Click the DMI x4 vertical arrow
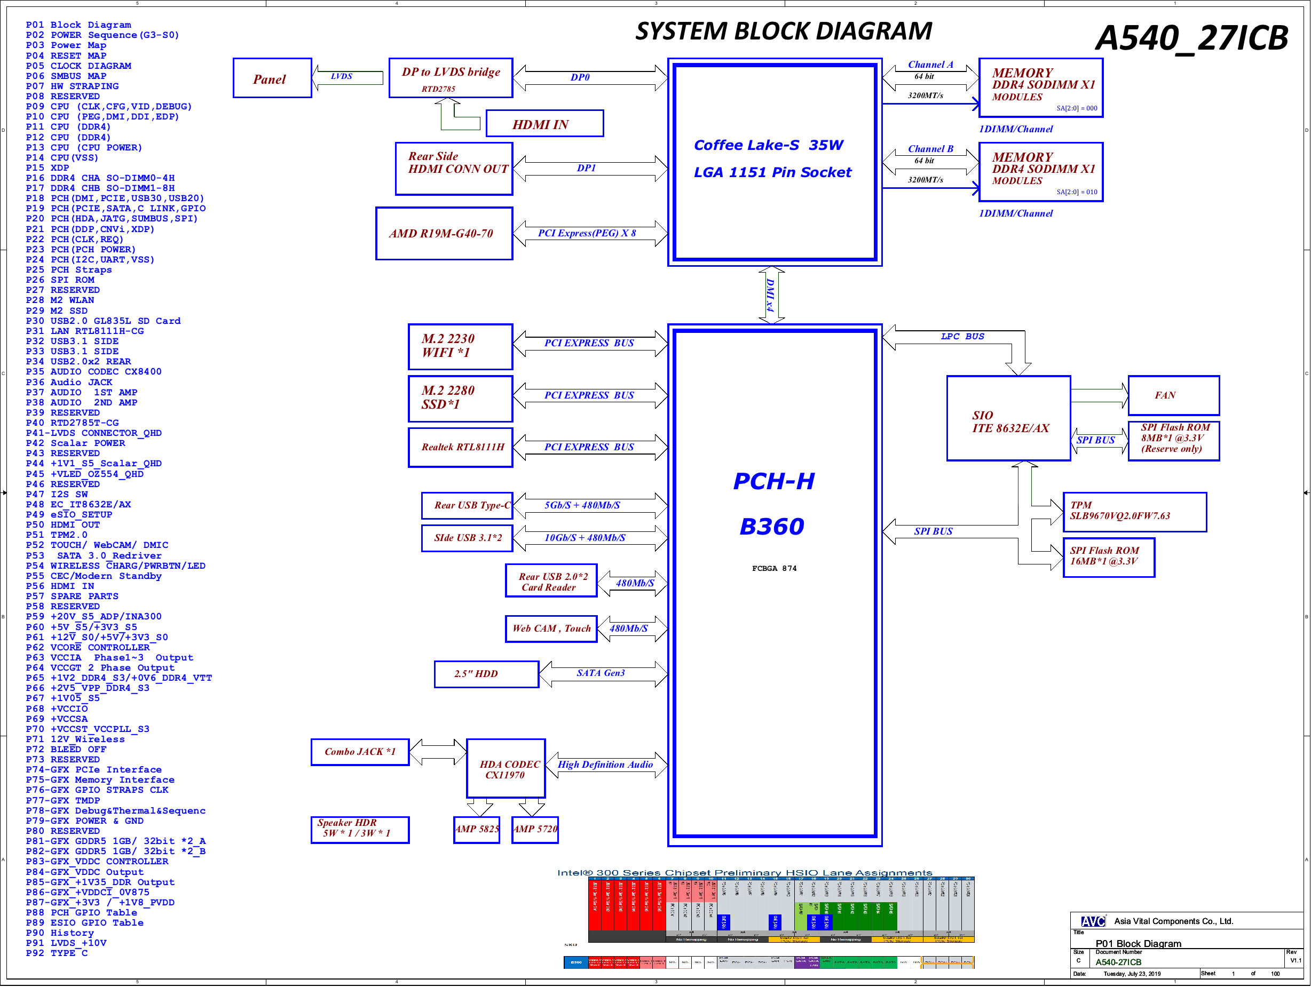 point(772,294)
